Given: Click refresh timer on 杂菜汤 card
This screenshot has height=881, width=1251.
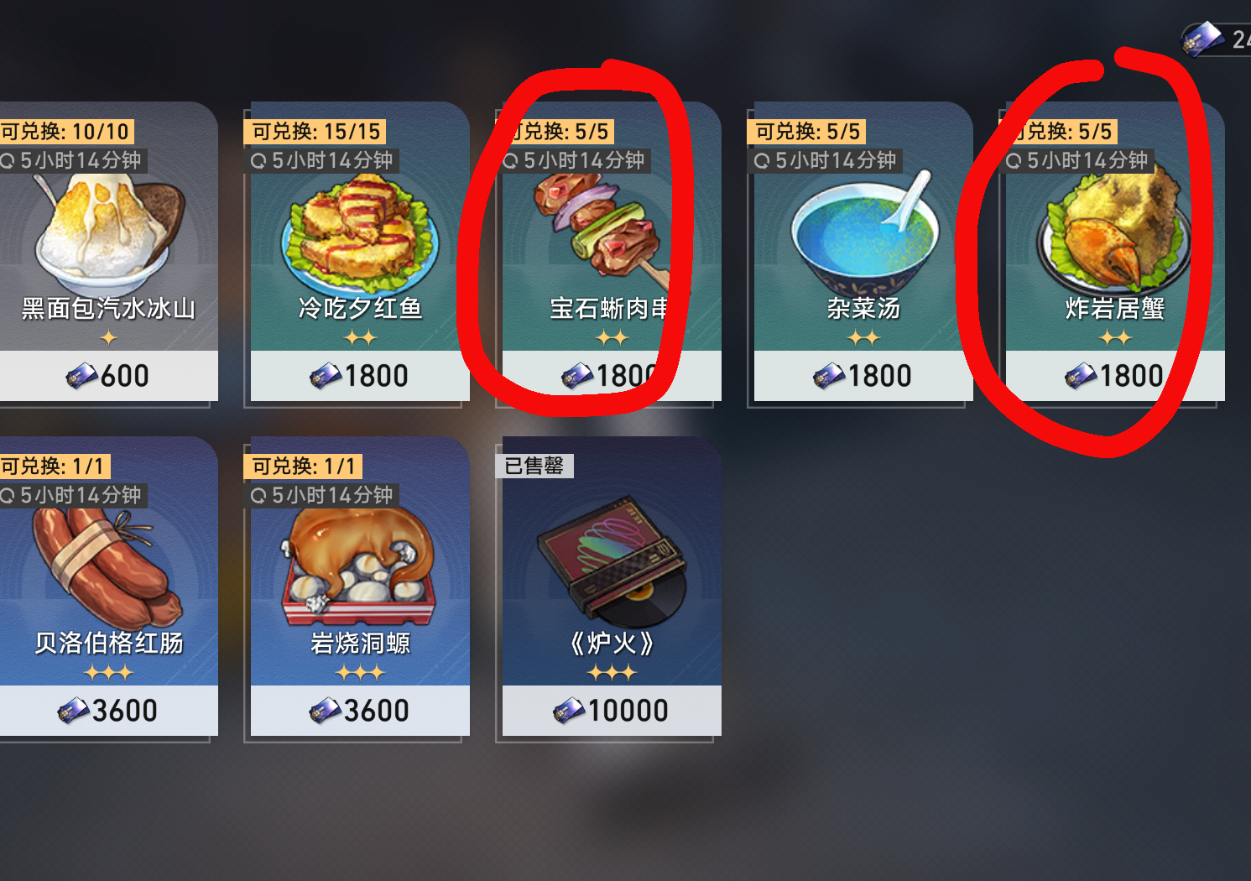Looking at the screenshot, I should tap(826, 160).
